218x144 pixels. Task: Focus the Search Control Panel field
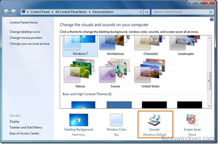click(x=182, y=12)
